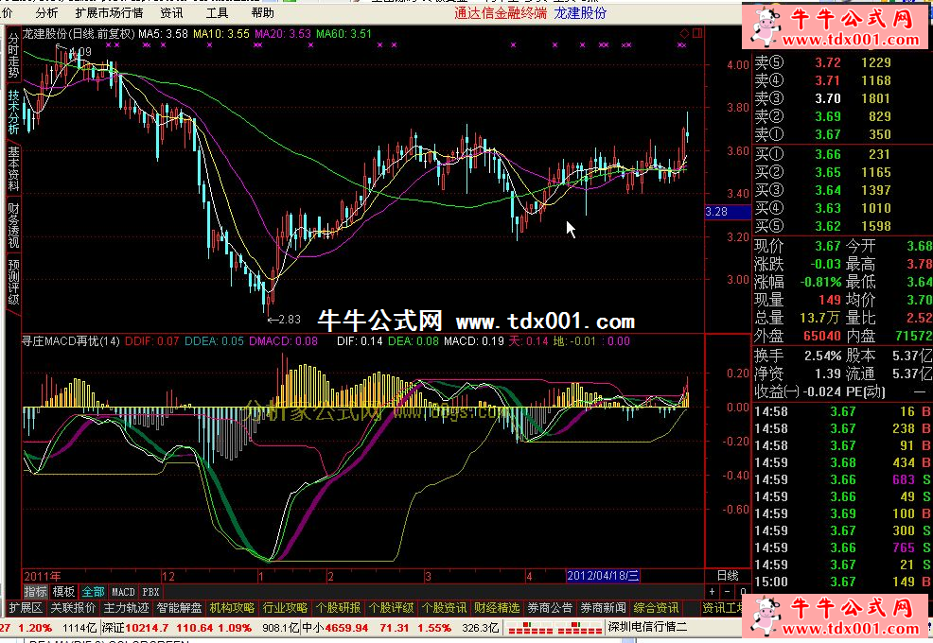Select the PBX indicator tab
Screen dimensions: 933x643
(151, 592)
